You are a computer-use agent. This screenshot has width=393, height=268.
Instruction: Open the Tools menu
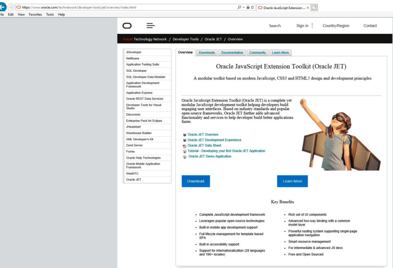50,15
